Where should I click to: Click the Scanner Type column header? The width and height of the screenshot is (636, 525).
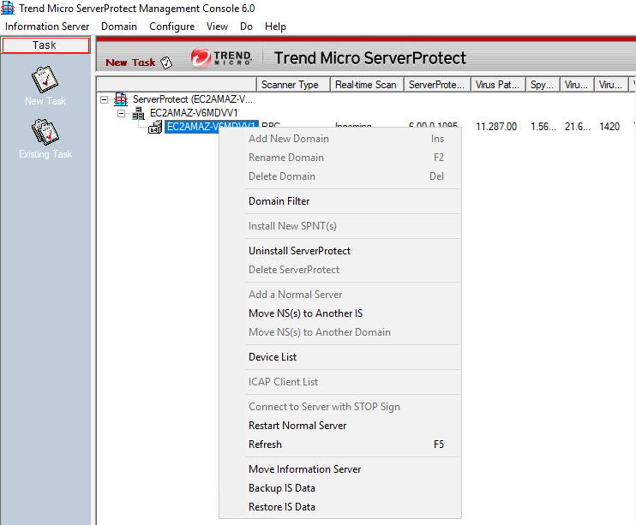point(293,85)
